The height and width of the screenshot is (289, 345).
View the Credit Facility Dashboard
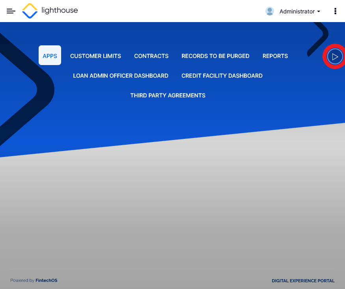point(222,76)
